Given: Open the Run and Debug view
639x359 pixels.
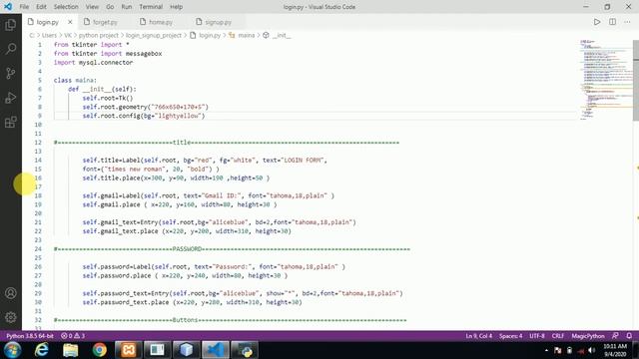Looking at the screenshot, I should (11, 98).
